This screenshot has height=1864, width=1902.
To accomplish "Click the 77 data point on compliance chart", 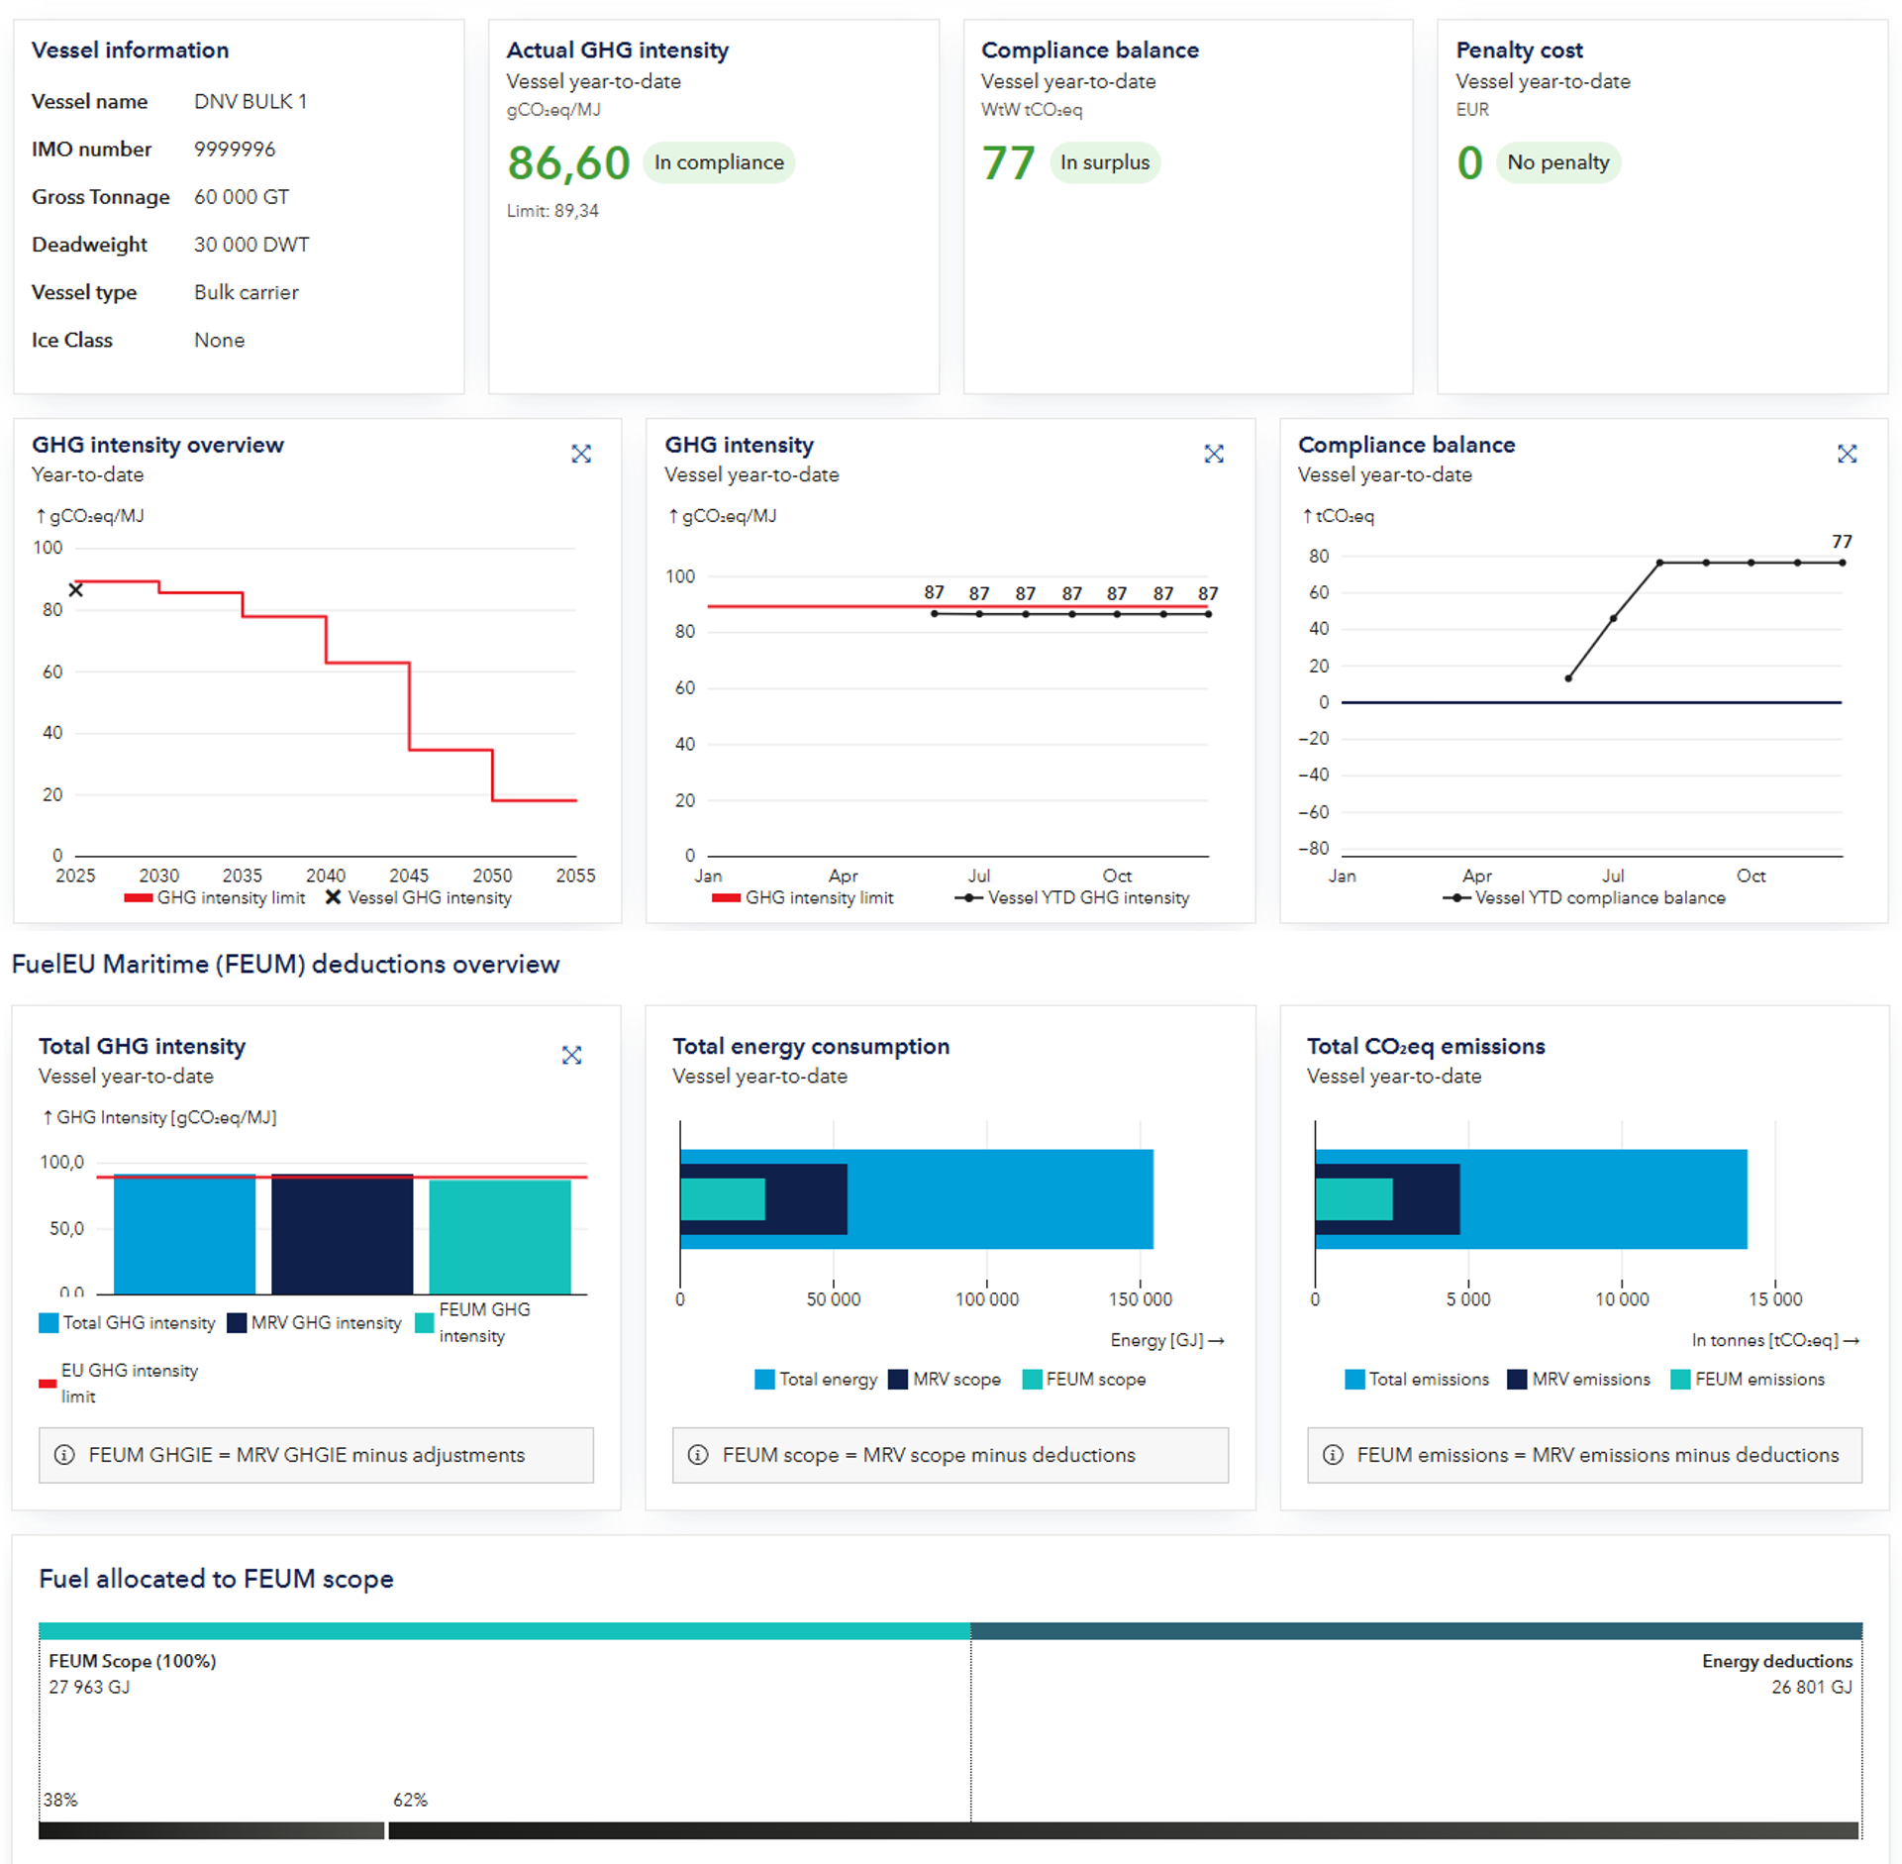I will click(x=1842, y=563).
